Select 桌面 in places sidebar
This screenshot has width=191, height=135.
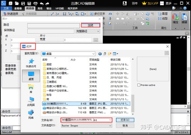(x=31, y=76)
